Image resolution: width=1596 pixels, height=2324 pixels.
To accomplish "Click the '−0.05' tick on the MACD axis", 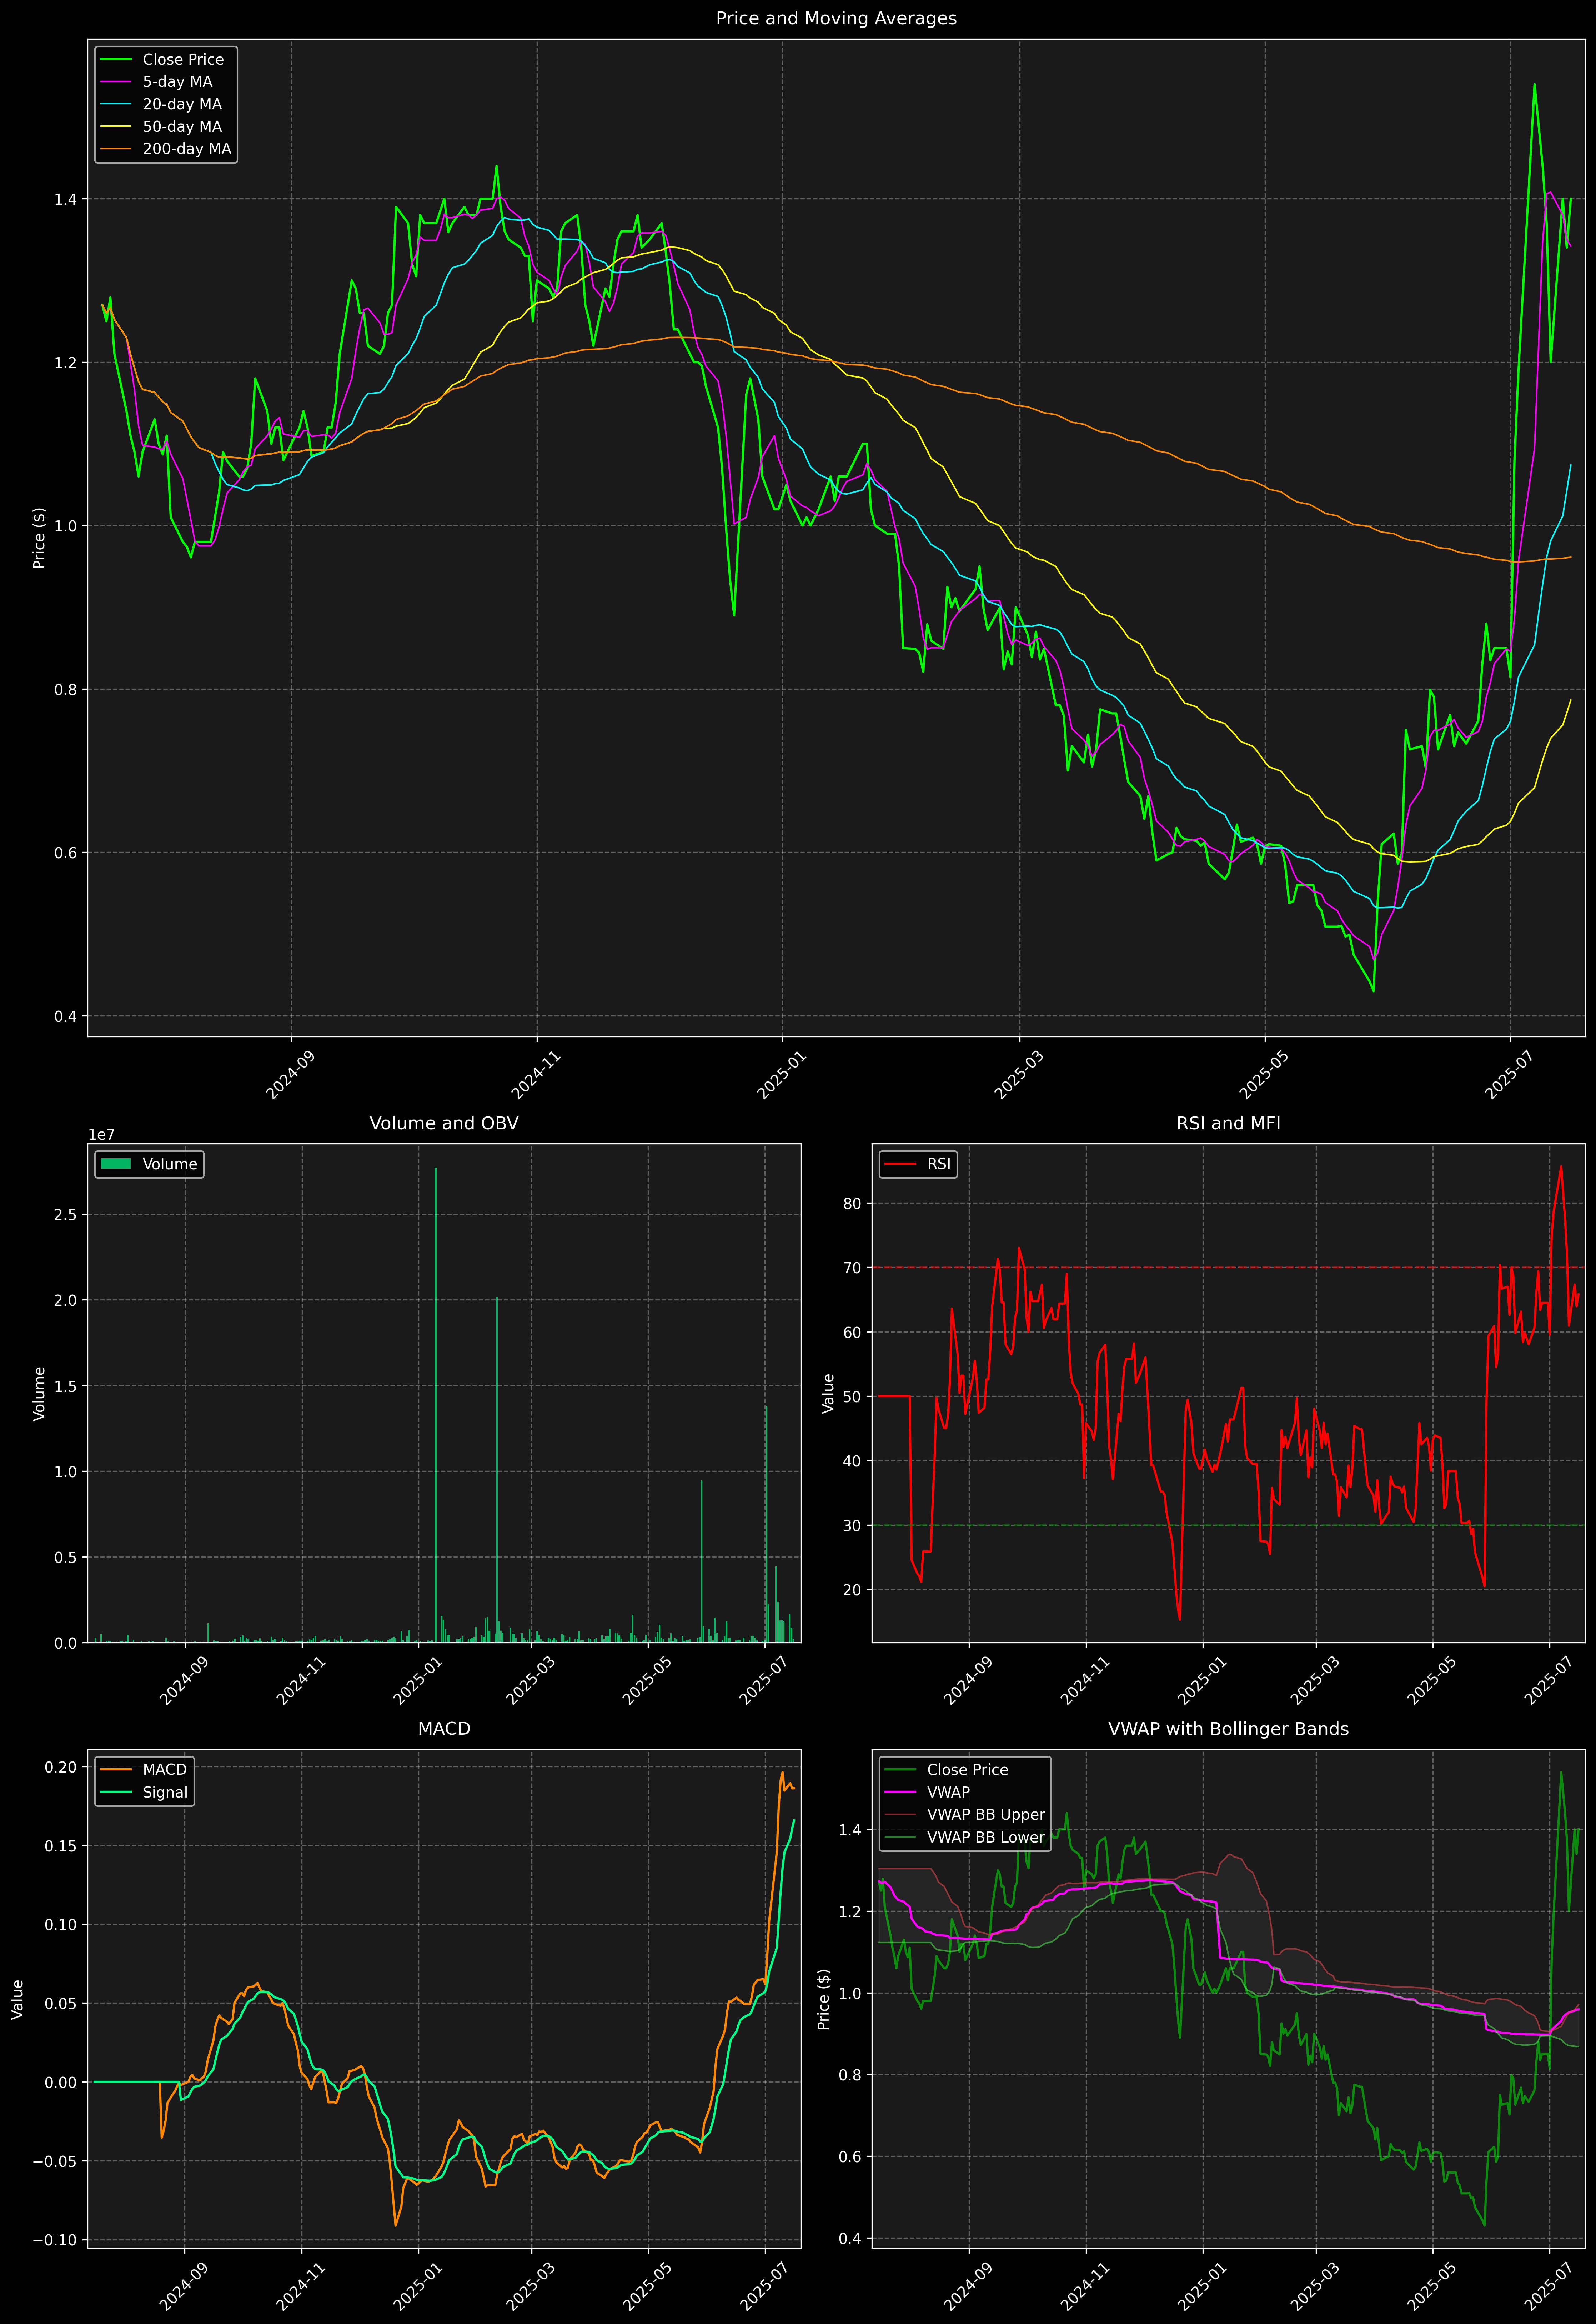I will tap(55, 2162).
